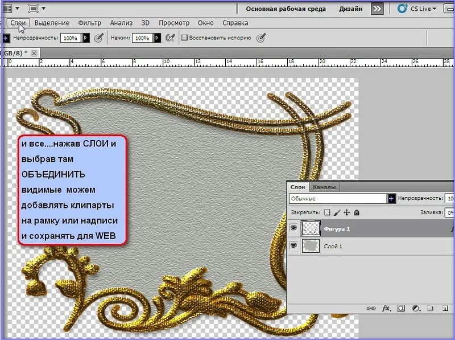Click the arrange documents icon

click(7, 9)
